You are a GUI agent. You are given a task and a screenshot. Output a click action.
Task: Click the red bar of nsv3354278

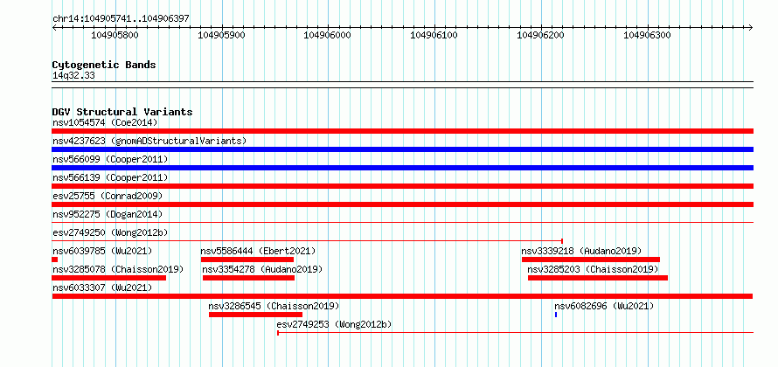pyautogui.click(x=248, y=278)
